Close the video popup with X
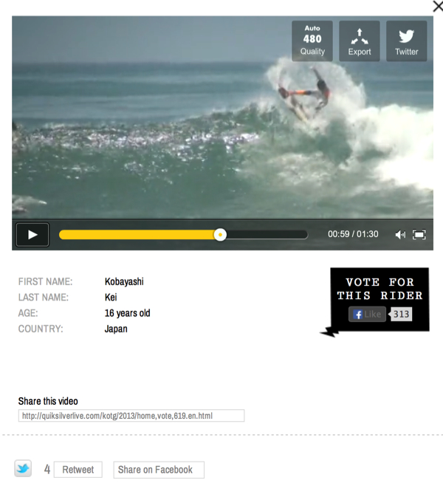The image size is (443, 500). [x=439, y=7]
